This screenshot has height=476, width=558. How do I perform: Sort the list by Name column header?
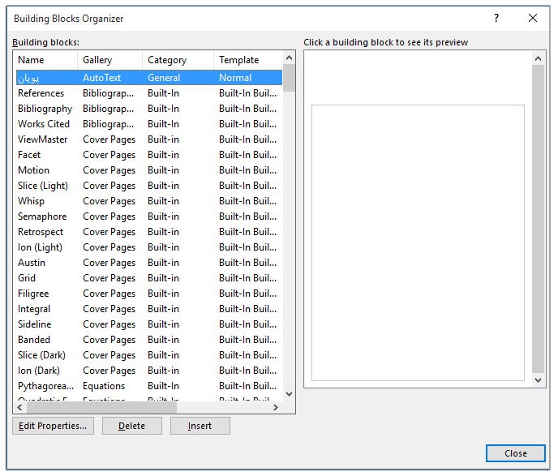pyautogui.click(x=45, y=60)
